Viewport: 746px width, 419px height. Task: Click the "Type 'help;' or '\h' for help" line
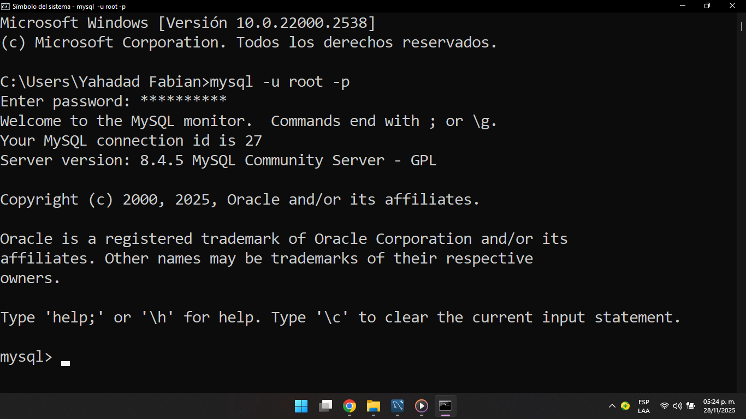(341, 318)
